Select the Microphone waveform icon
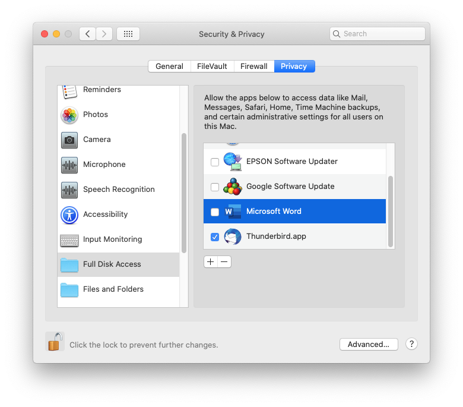 [x=69, y=165]
